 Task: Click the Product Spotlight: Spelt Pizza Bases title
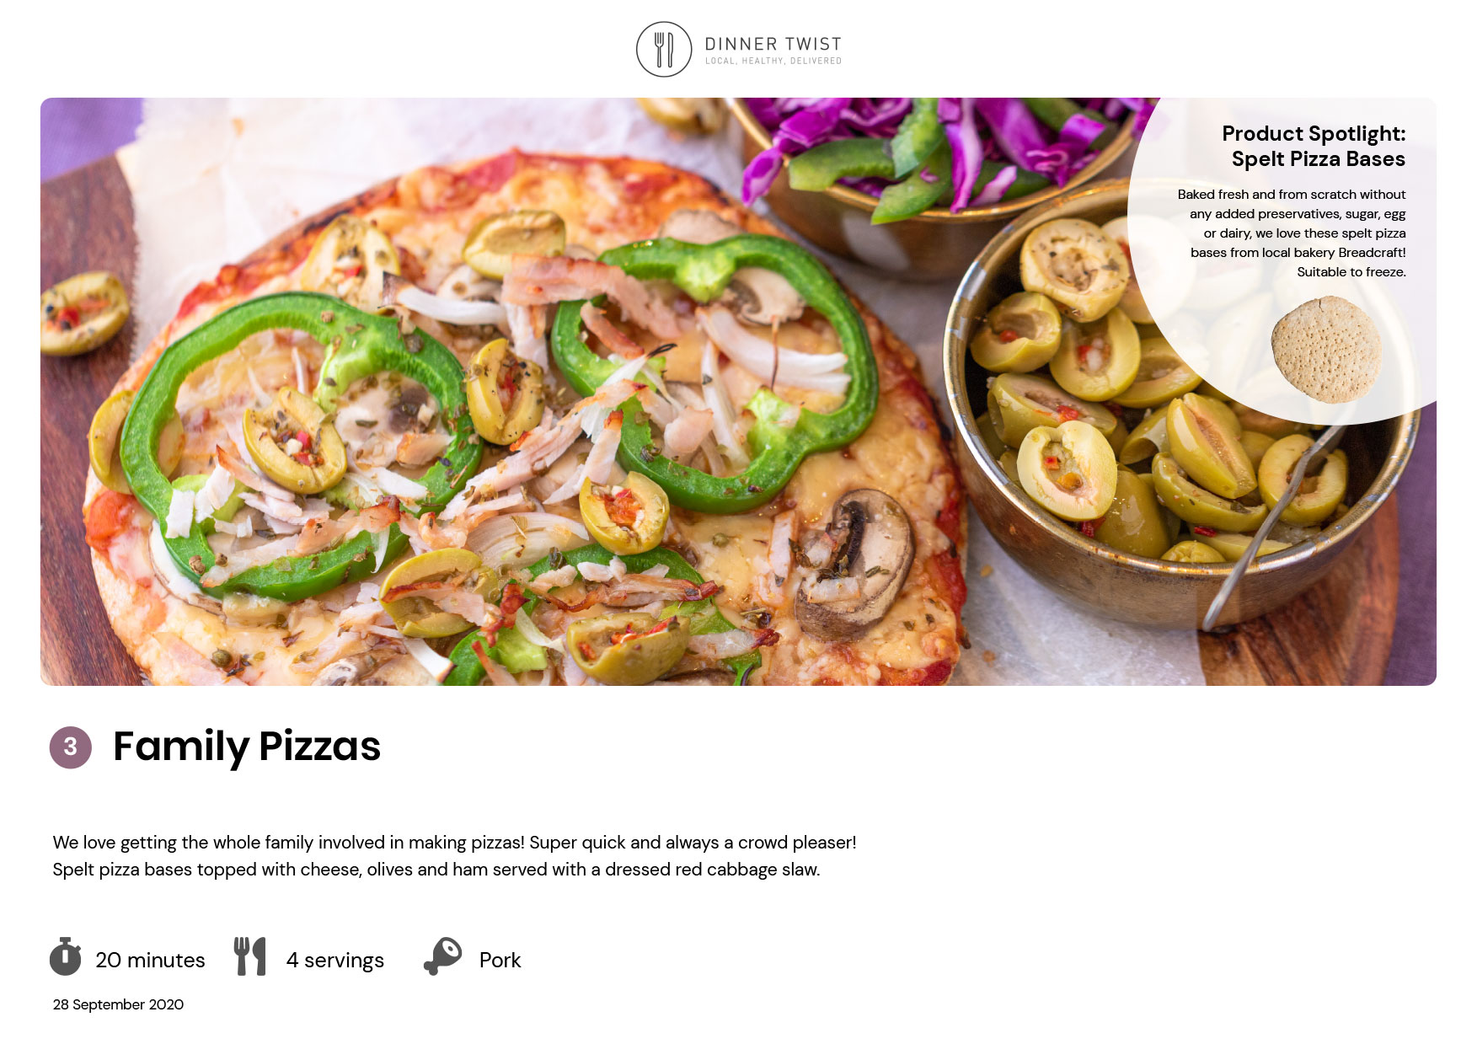(x=1314, y=146)
